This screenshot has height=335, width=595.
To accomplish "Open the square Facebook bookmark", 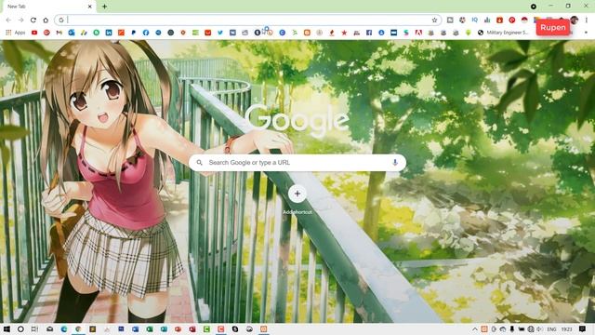I will pos(369,33).
